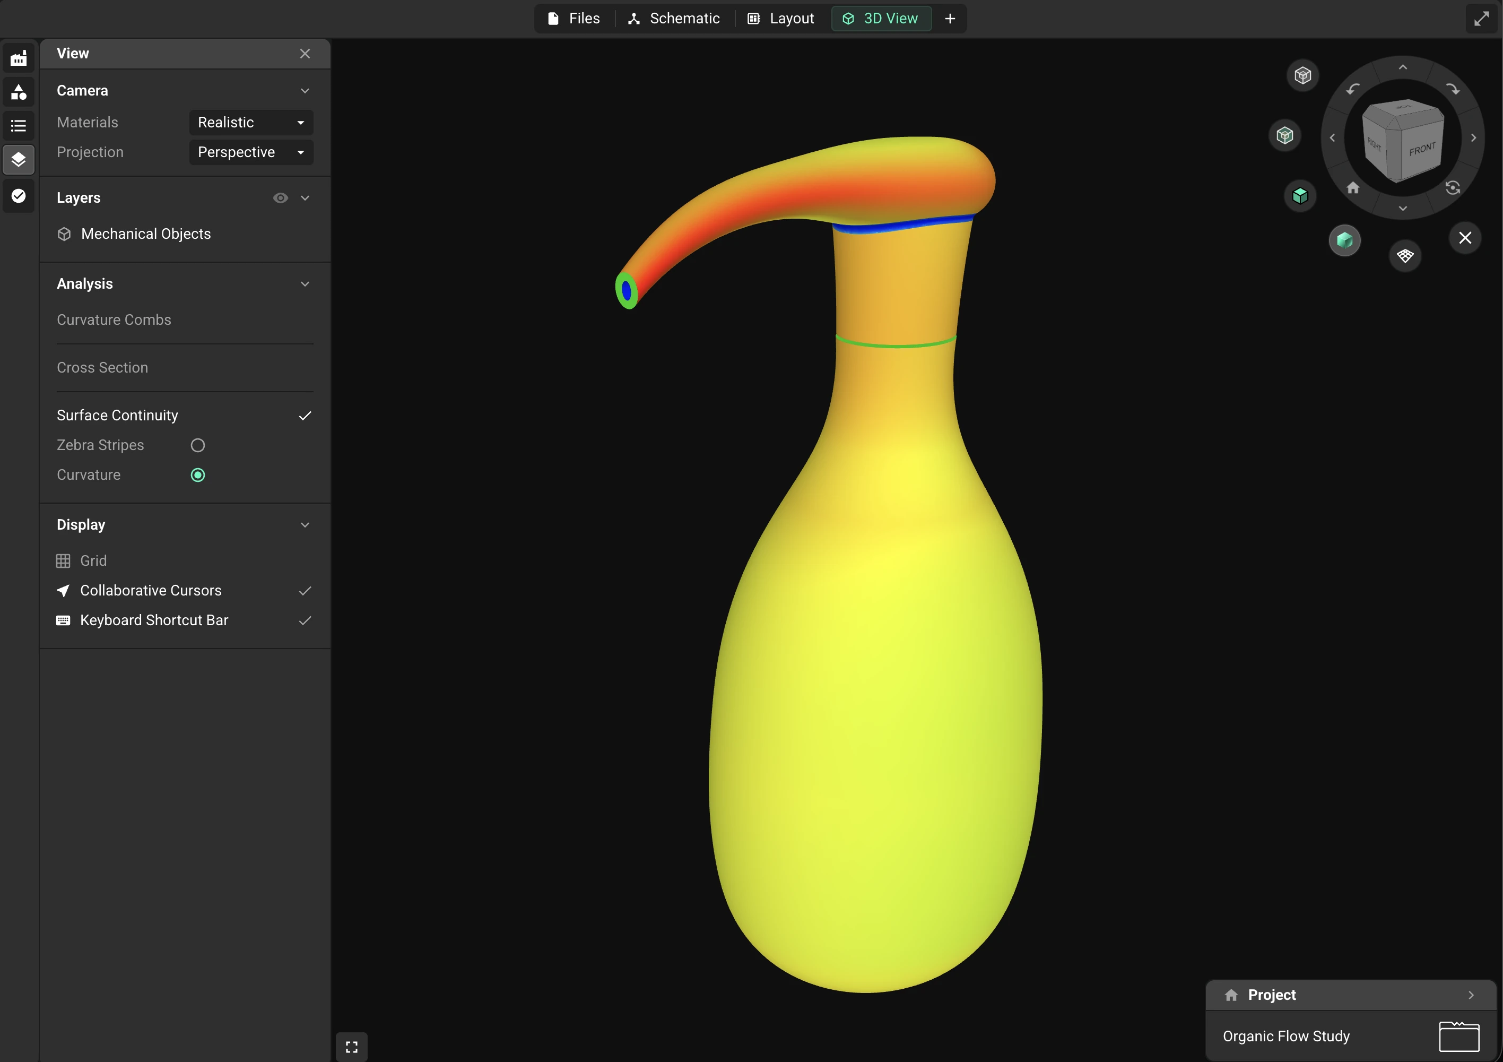Switch to the Schematic tab
Screen dimensions: 1503x1062
tap(674, 19)
